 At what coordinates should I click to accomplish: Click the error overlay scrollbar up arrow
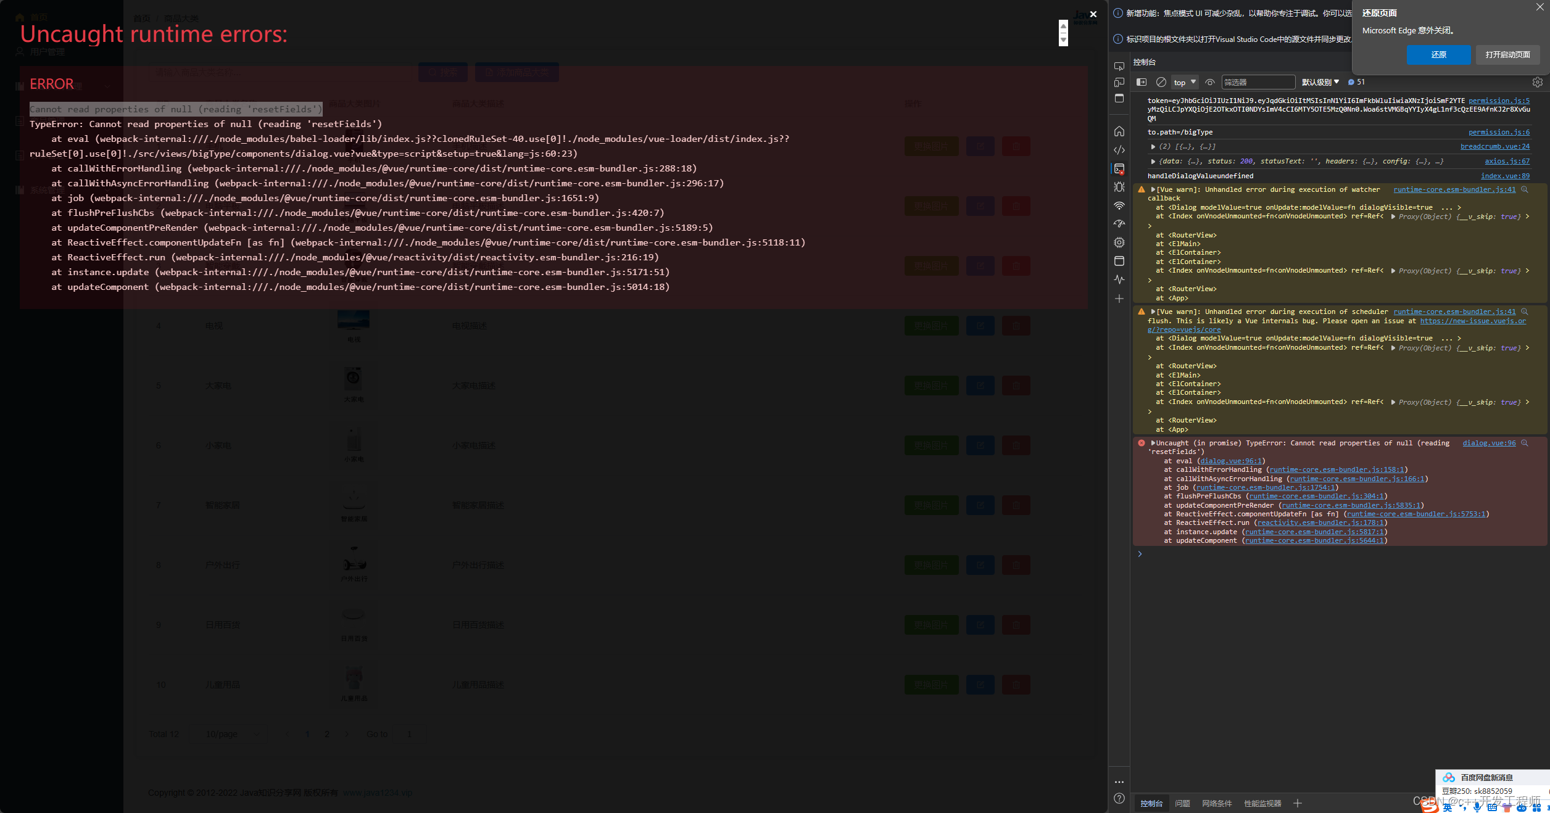1063,26
